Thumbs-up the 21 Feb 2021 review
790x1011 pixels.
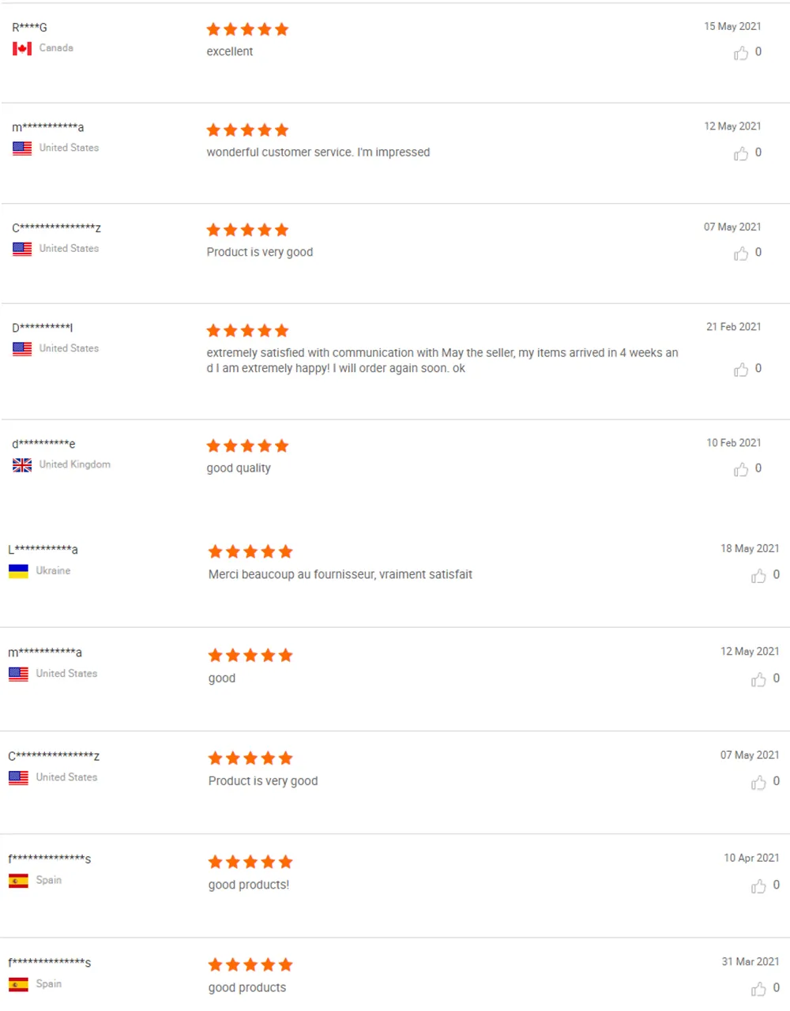tap(741, 369)
